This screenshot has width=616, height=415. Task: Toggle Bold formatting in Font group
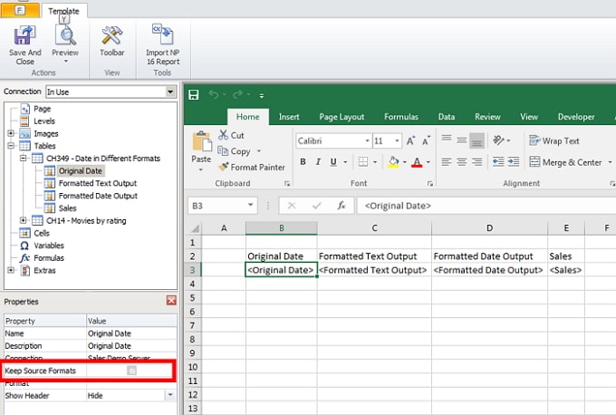click(303, 162)
